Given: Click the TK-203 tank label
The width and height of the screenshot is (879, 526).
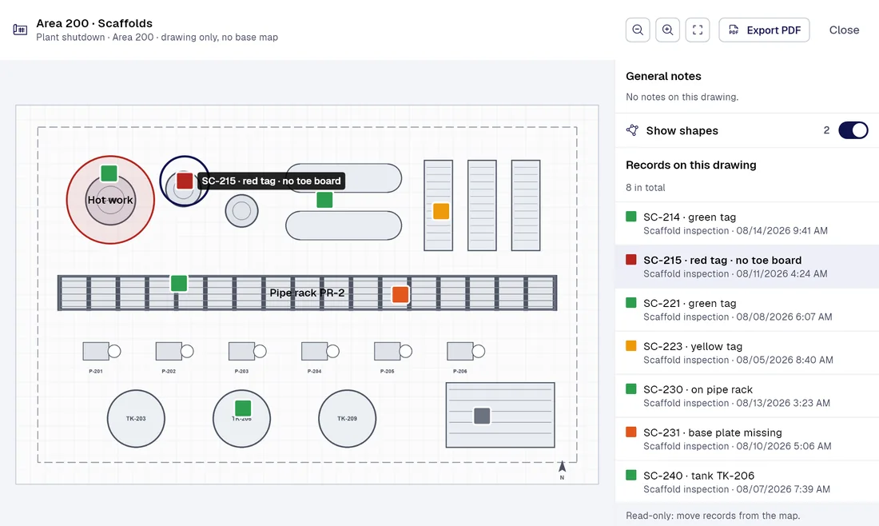Looking at the screenshot, I should pos(136,418).
